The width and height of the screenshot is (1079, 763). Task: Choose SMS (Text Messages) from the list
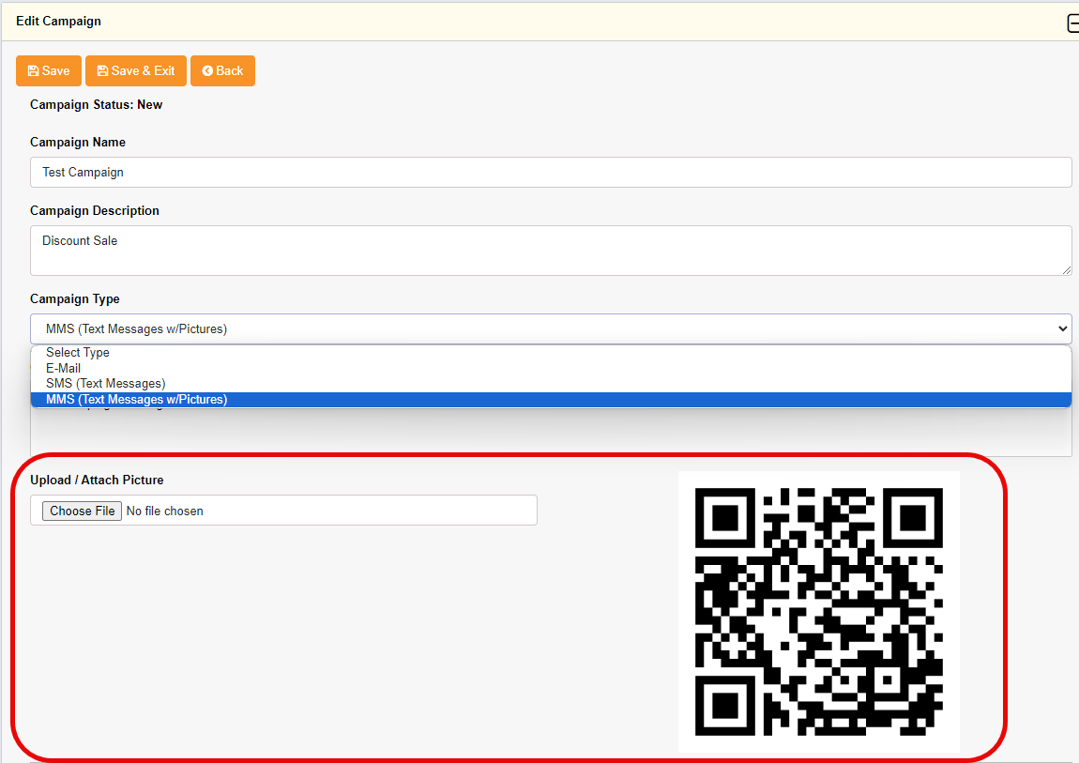(104, 383)
